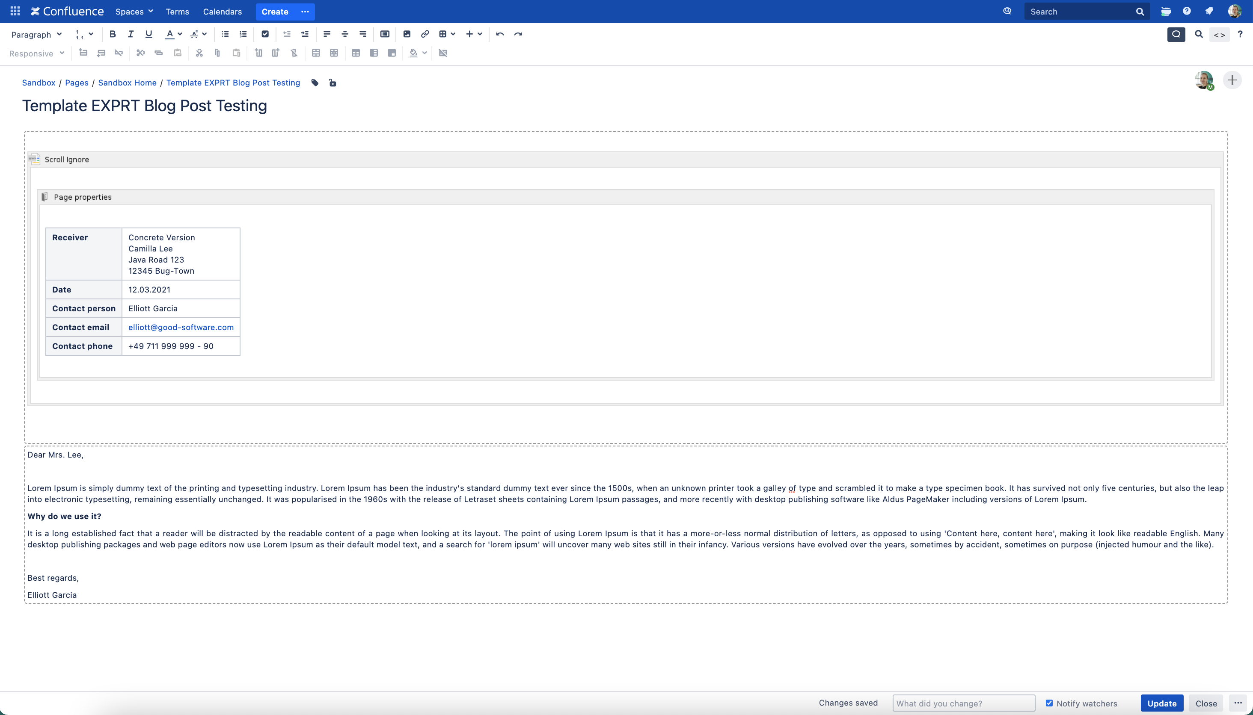
Task: Click the insert link icon
Action: pos(425,34)
